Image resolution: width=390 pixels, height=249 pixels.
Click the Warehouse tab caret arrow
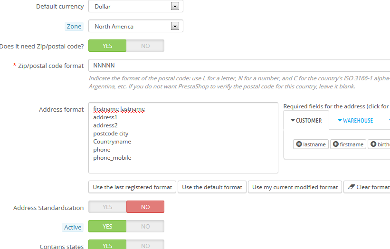coord(340,121)
